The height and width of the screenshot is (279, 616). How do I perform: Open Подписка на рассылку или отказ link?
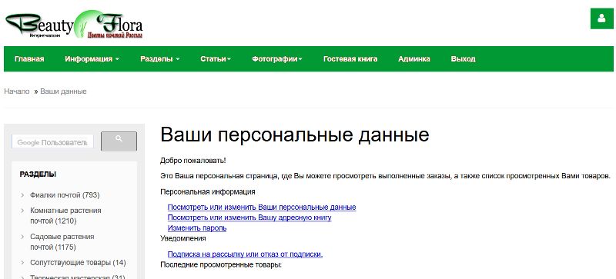coord(245,254)
